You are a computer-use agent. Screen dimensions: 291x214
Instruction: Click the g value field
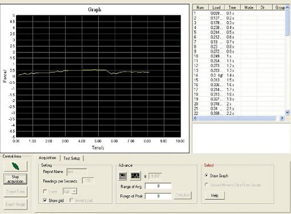tap(155, 176)
